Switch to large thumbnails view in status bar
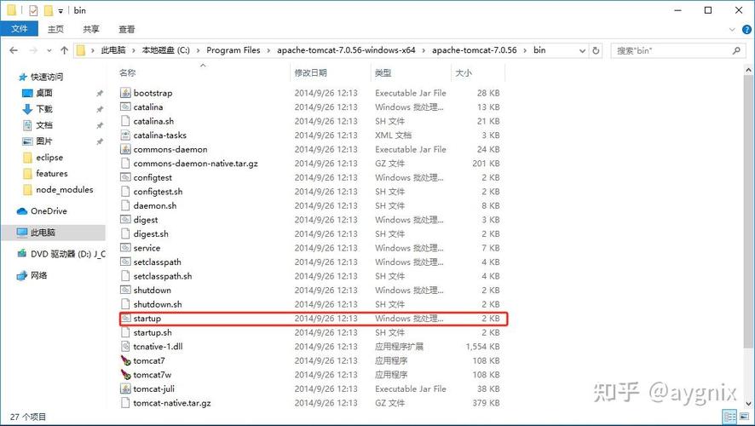The height and width of the screenshot is (426, 755). click(x=744, y=417)
